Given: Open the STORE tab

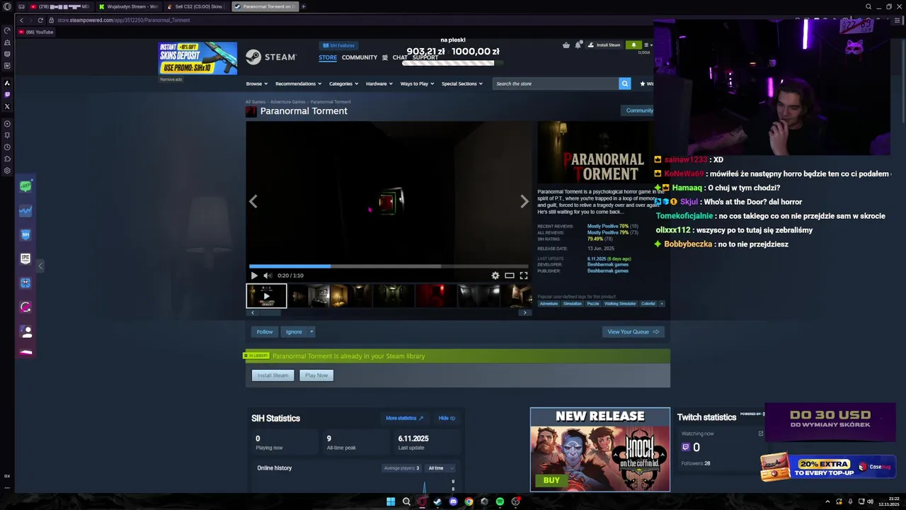Looking at the screenshot, I should (328, 57).
